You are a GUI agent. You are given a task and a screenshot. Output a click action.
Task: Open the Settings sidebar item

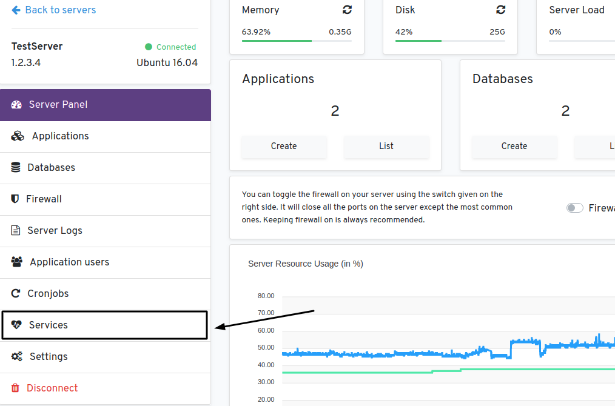pyautogui.click(x=106, y=358)
